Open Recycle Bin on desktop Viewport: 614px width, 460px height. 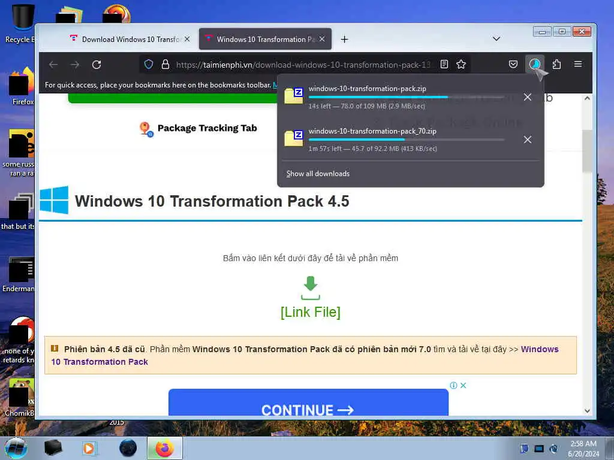tap(22, 23)
